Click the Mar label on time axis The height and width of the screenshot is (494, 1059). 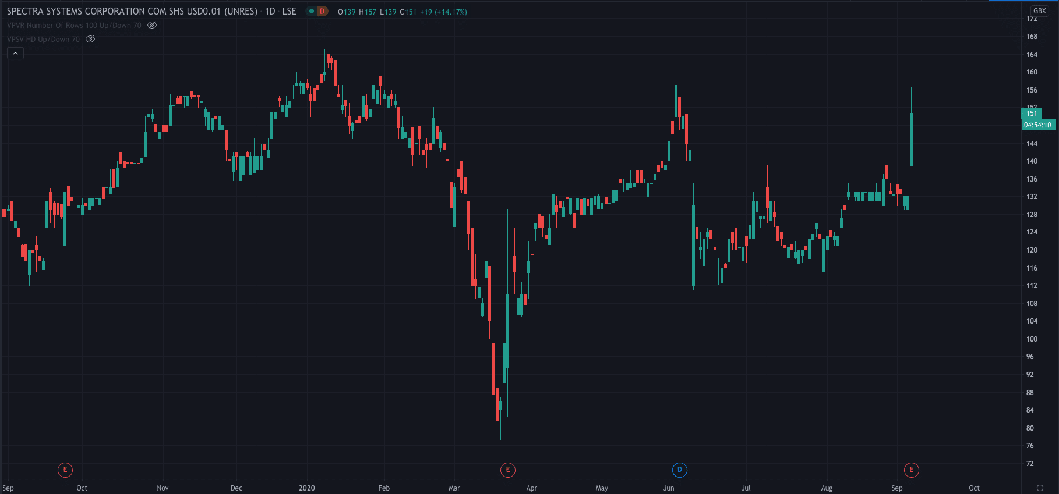point(454,488)
